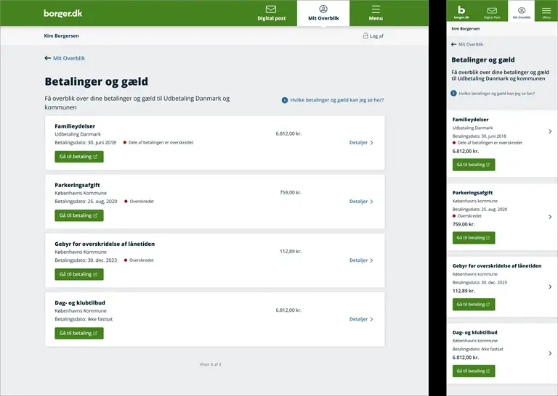Open mobile 'Hvilke betalinger og gæld' help link
This screenshot has height=396, width=558.
[496, 94]
